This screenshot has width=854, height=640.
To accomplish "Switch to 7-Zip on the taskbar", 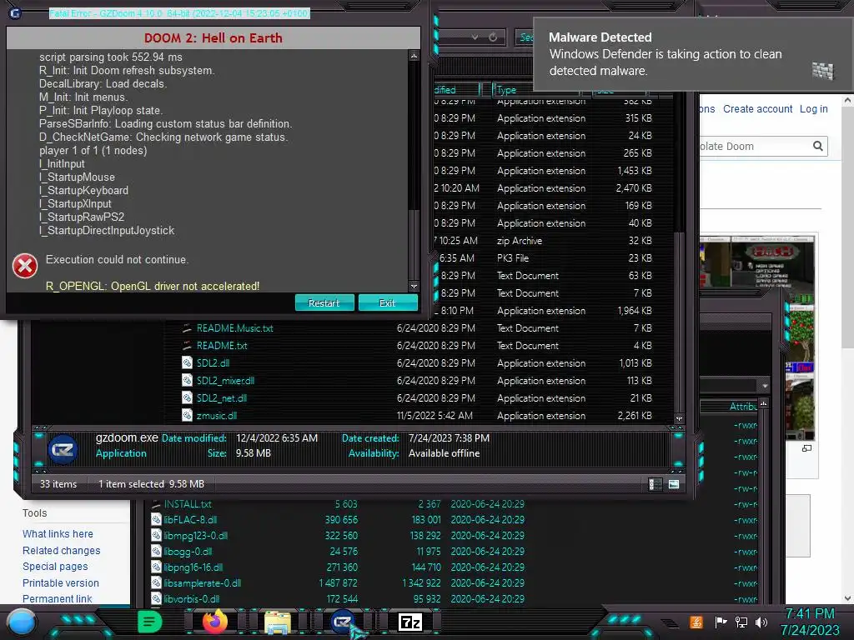I will [x=410, y=622].
